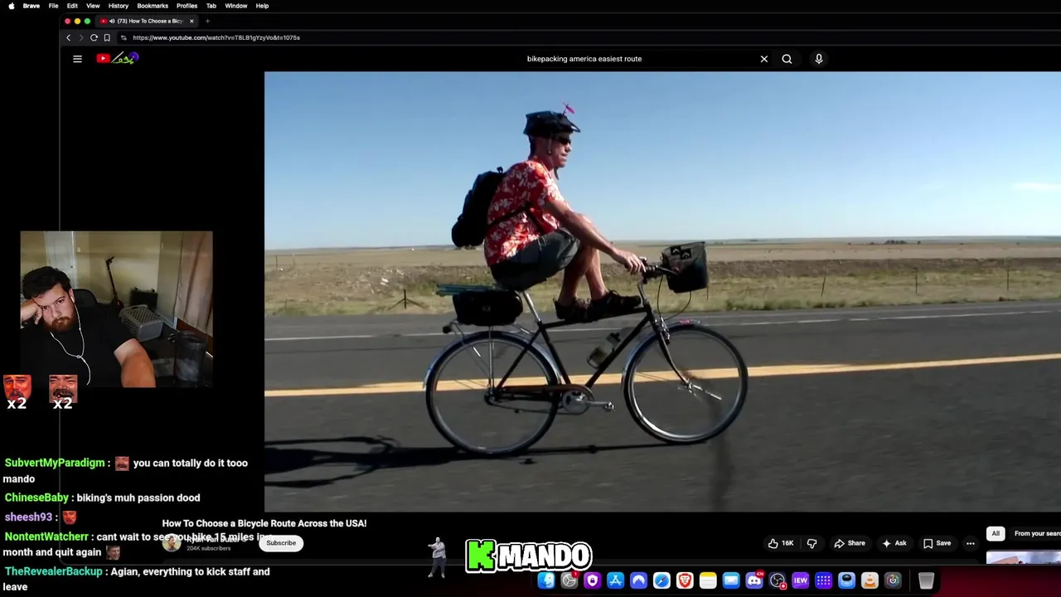Viewport: 1061px width, 597px height.
Task: Like the video with thumbs up
Action: 781,543
